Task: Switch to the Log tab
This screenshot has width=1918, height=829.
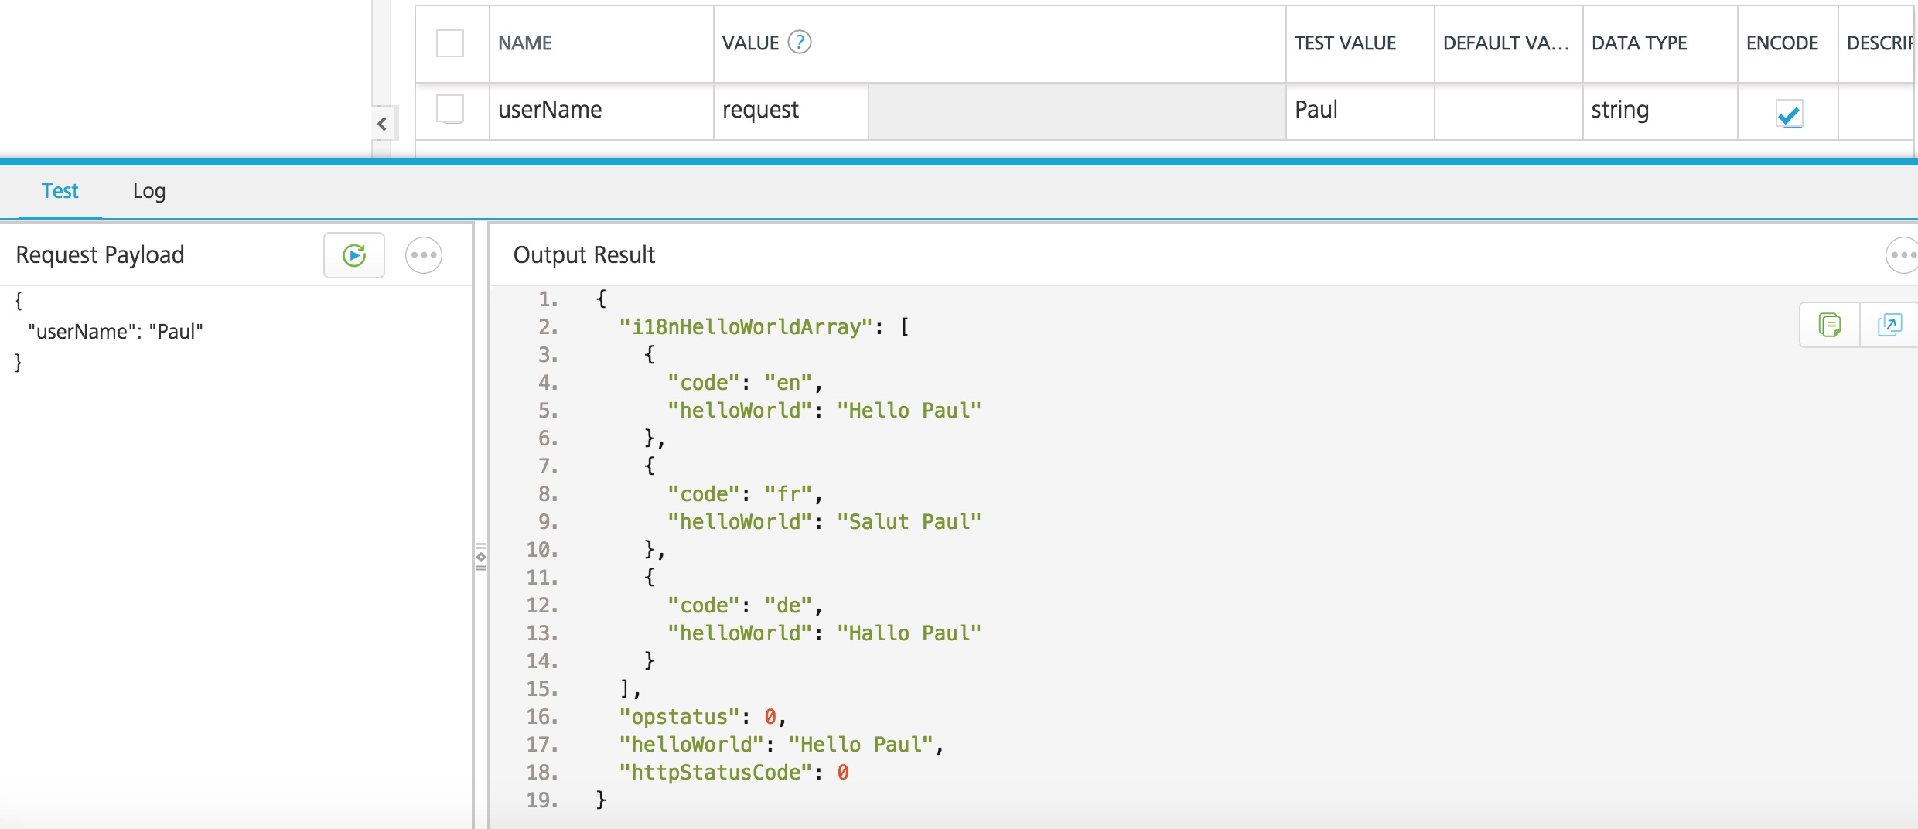Action: tap(148, 191)
